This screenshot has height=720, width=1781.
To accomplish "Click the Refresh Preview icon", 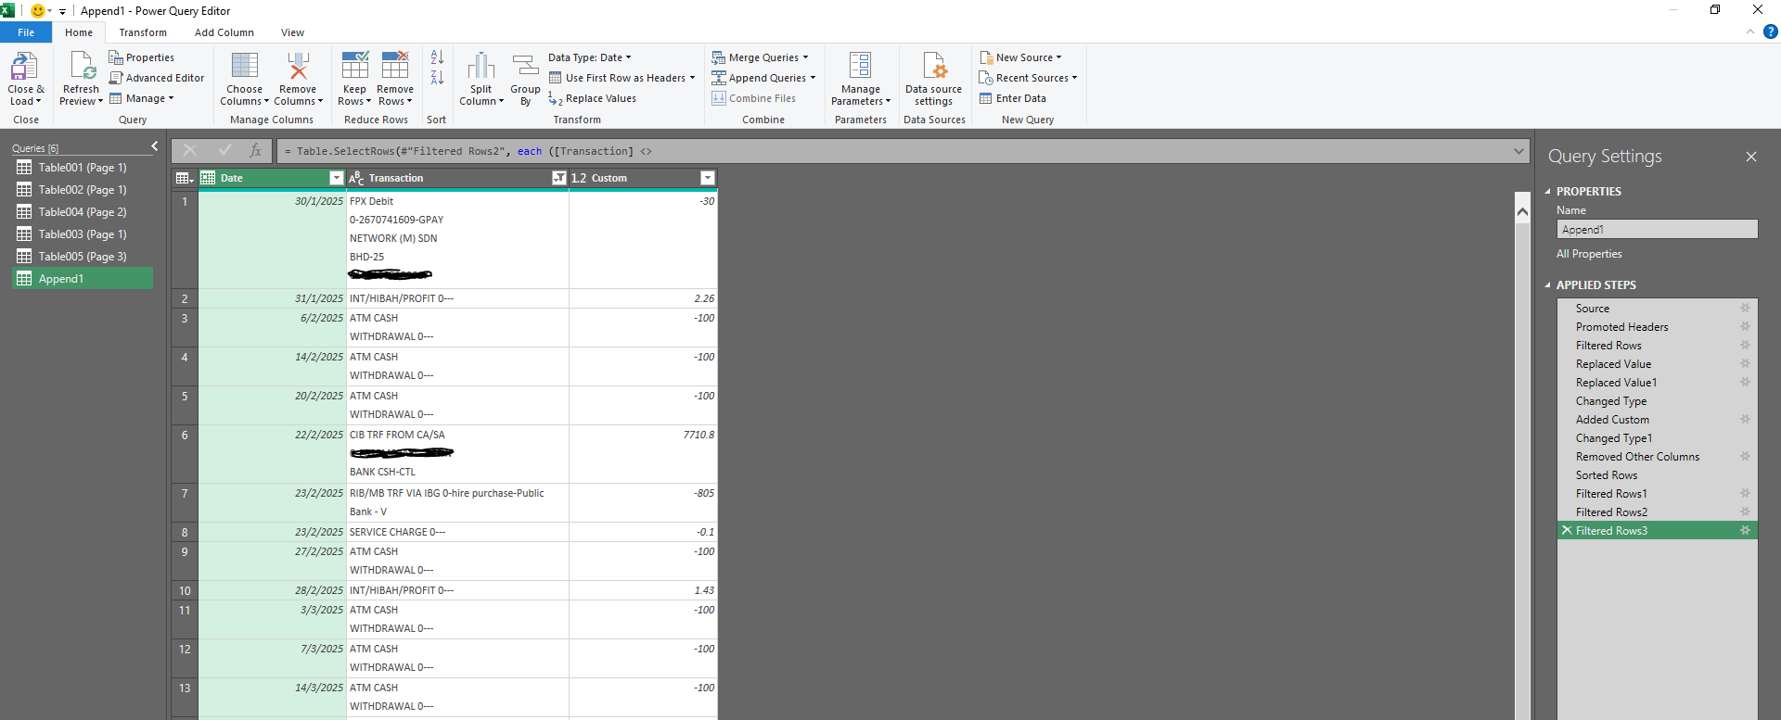I will [x=82, y=68].
